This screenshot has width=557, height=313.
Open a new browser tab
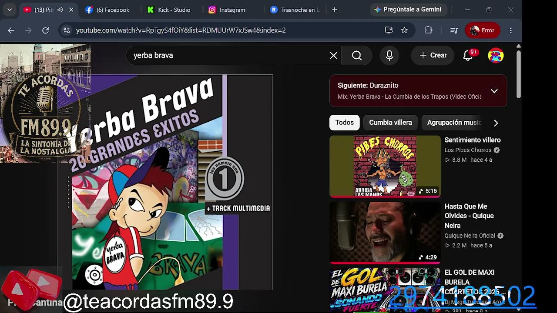334,10
